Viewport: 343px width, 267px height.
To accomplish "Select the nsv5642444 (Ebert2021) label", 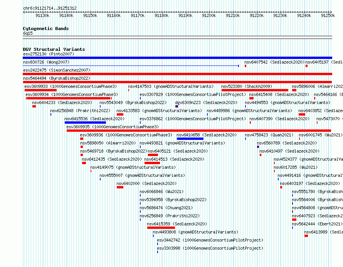I will pos(318,224).
